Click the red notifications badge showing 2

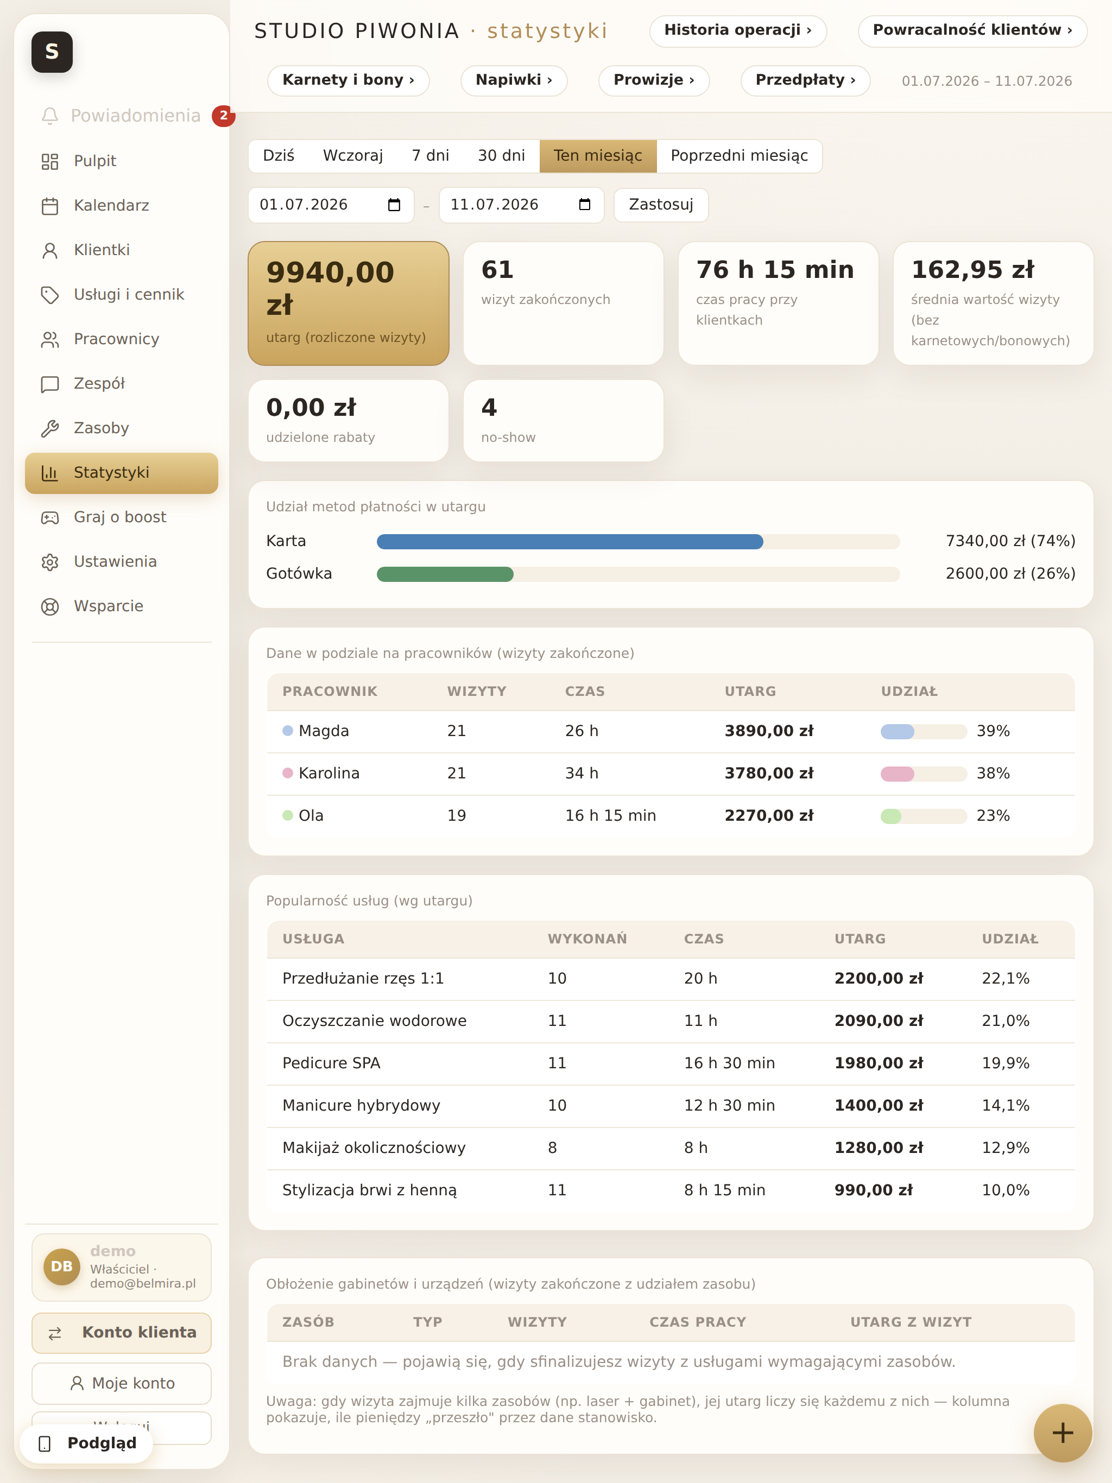pyautogui.click(x=223, y=115)
